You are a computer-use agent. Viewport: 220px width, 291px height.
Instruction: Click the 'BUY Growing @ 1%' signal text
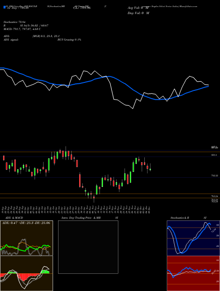(x=69, y=40)
